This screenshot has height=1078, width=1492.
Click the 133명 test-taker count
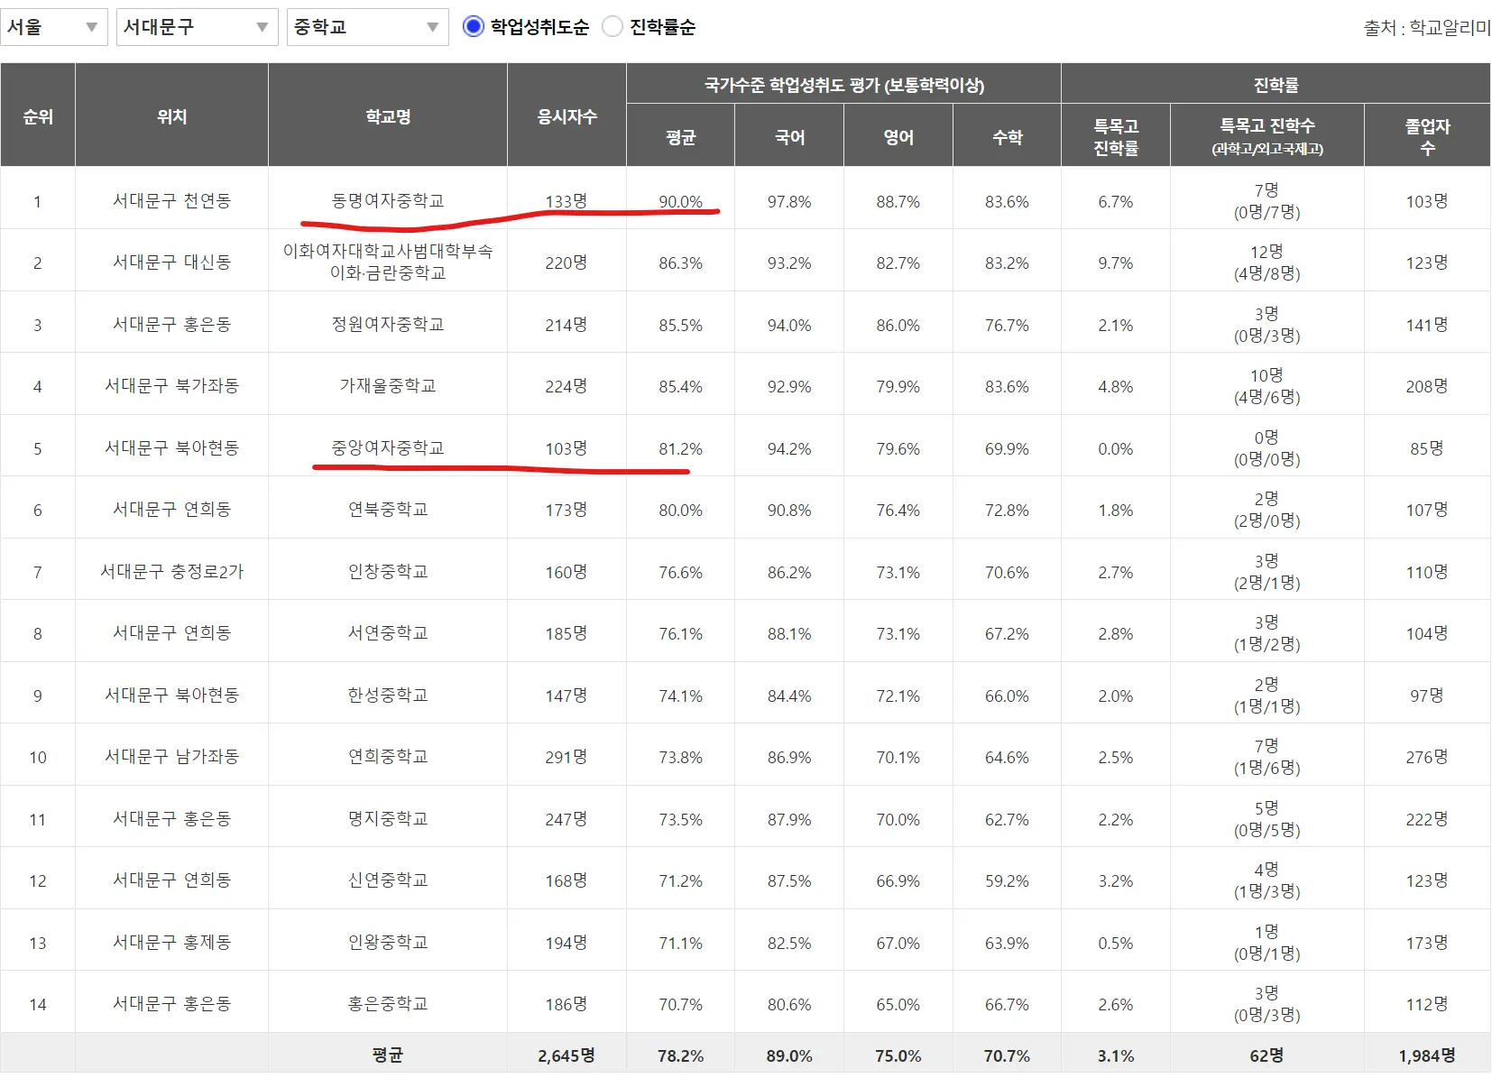(x=566, y=201)
